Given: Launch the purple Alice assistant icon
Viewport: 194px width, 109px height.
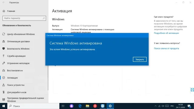Looking at the screenshot, I should click(x=72, y=106).
